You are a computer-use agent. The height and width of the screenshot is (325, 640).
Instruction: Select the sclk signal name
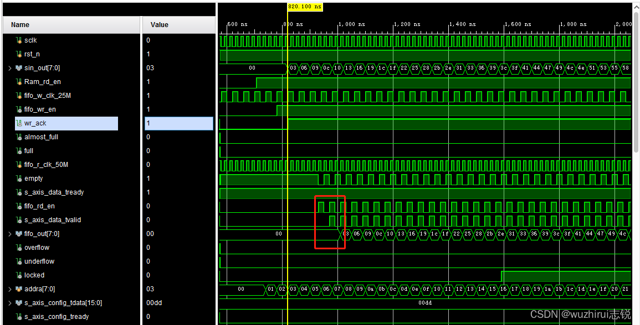(30, 40)
